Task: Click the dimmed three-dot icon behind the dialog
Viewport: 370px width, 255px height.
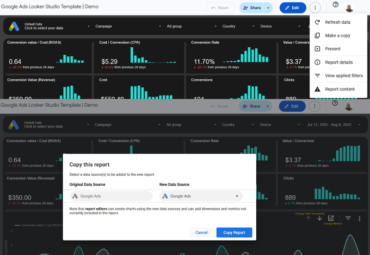Action: [x=314, y=106]
